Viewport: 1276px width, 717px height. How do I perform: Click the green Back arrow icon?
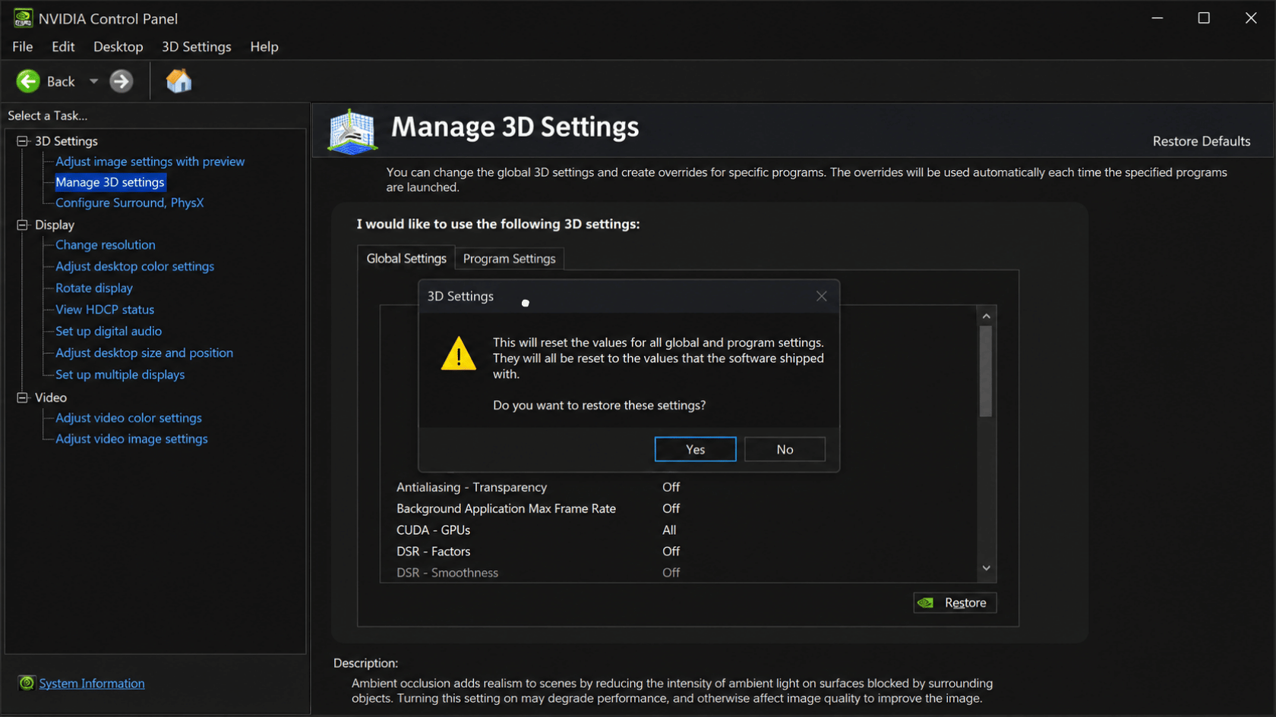click(x=28, y=81)
